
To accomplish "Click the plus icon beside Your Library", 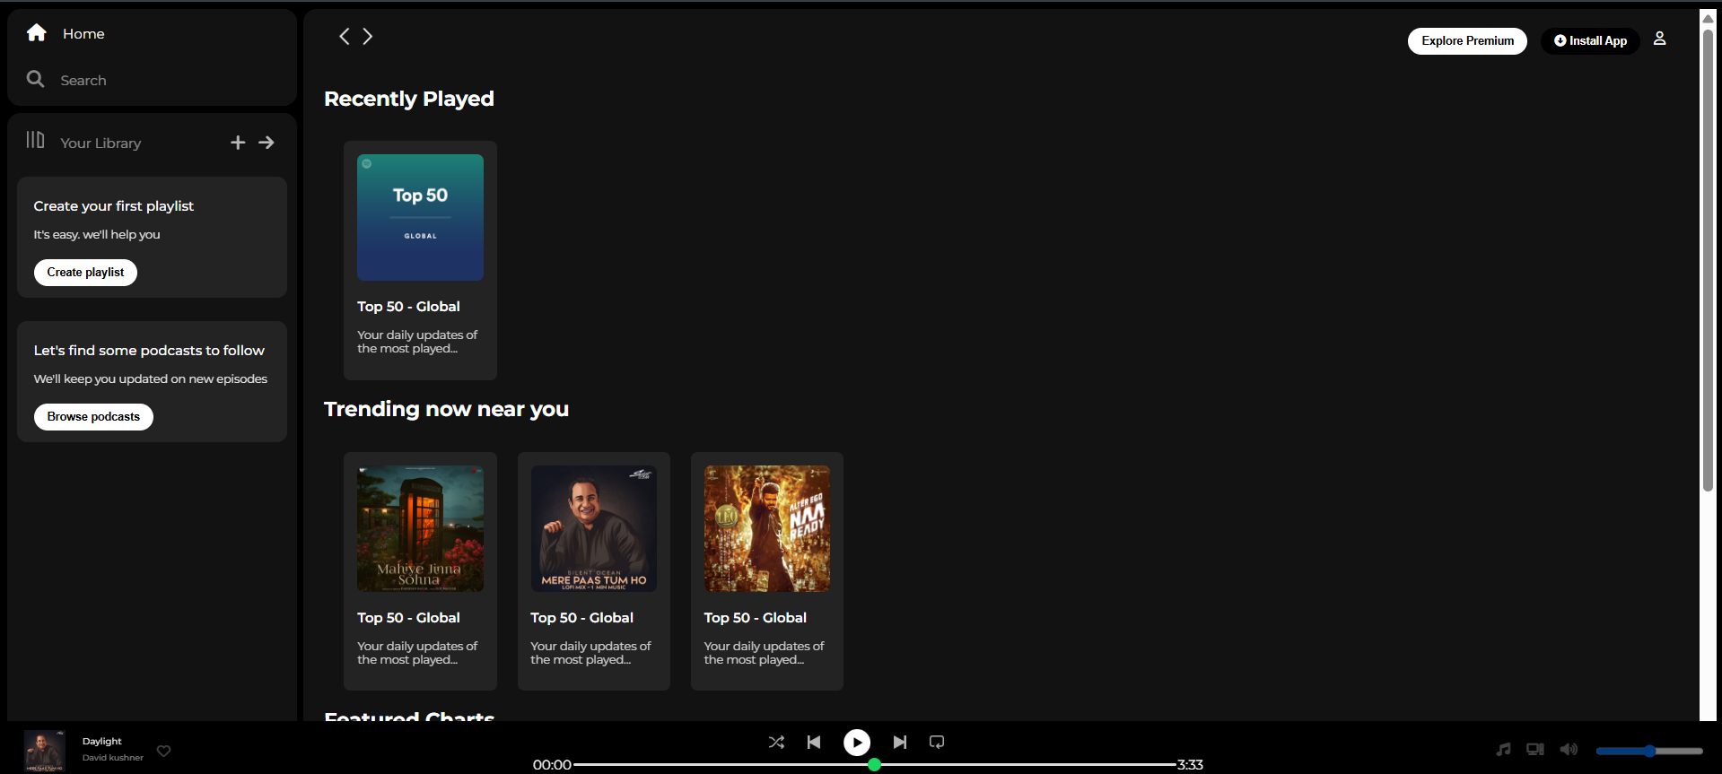I will 238,143.
